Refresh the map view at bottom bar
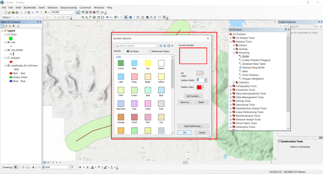This screenshot has width=323, height=174. 53,162
